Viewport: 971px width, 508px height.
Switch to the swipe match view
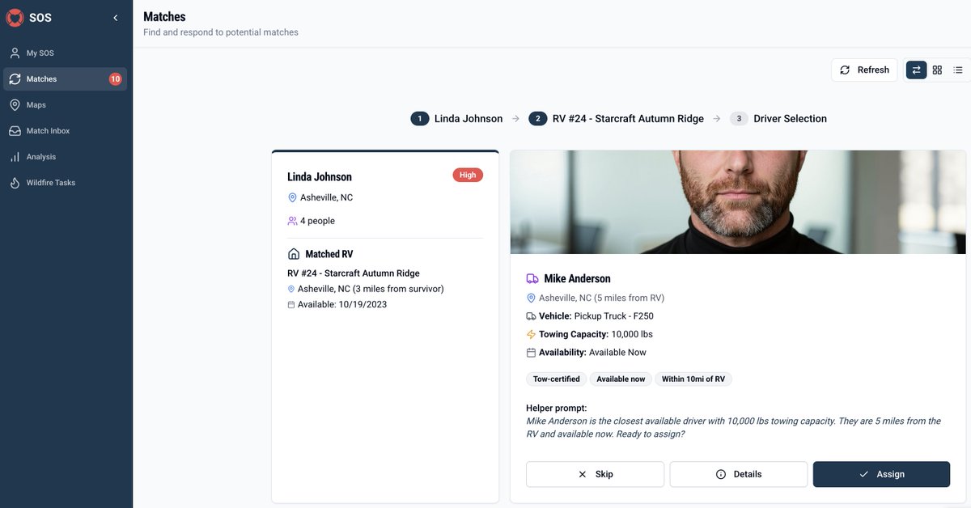(917, 70)
